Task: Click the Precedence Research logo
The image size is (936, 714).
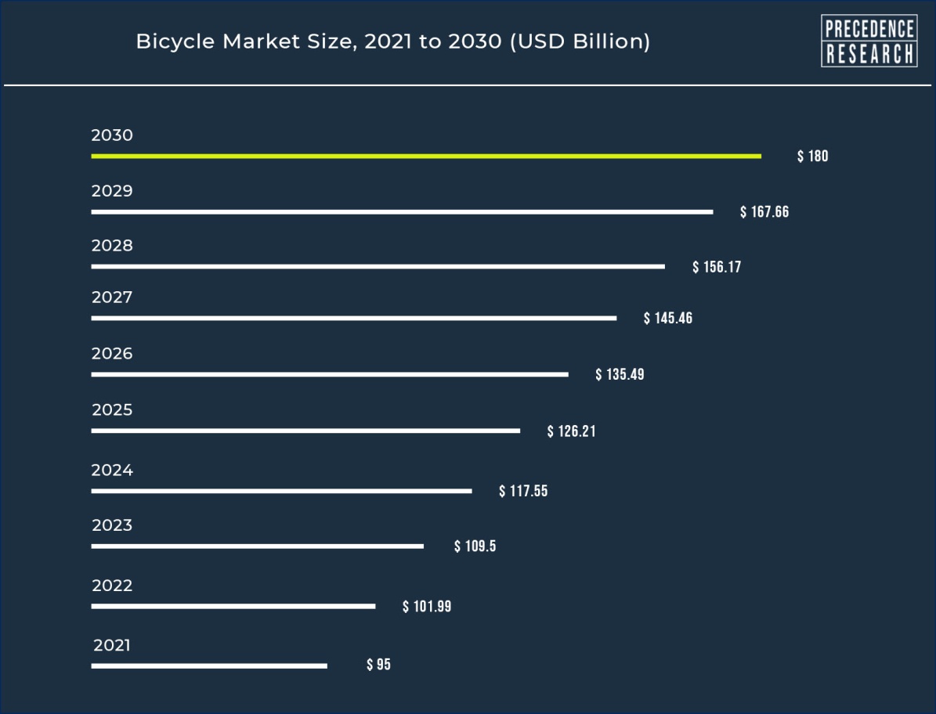Action: (869, 41)
